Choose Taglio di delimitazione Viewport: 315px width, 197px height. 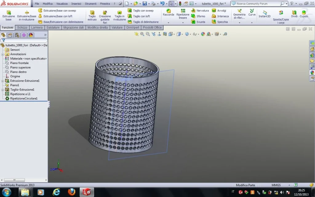point(143,22)
